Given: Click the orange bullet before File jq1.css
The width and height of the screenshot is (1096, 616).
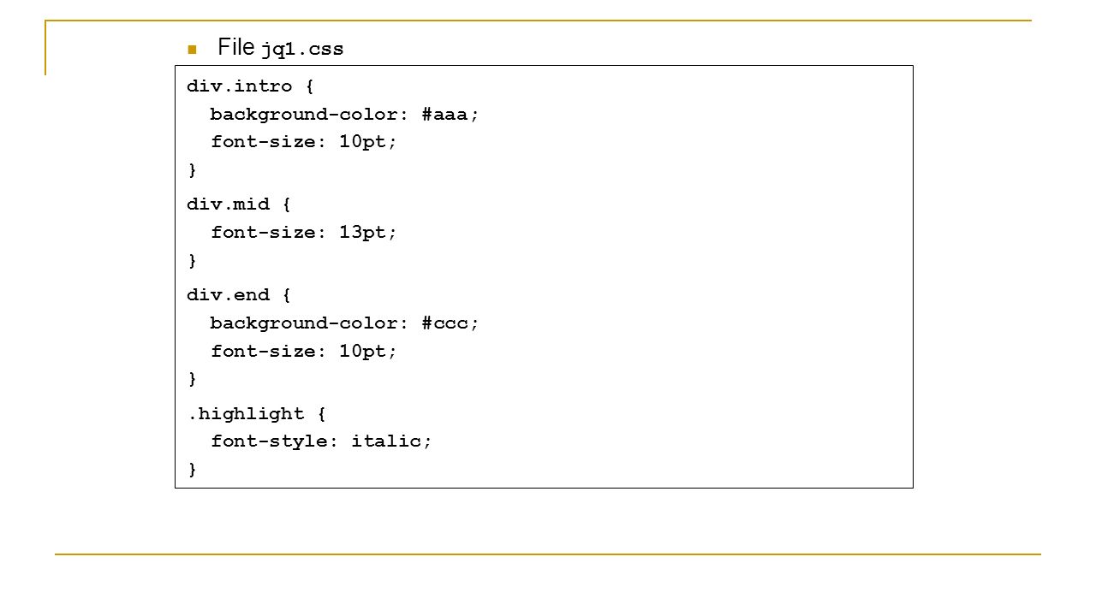Looking at the screenshot, I should click(192, 49).
